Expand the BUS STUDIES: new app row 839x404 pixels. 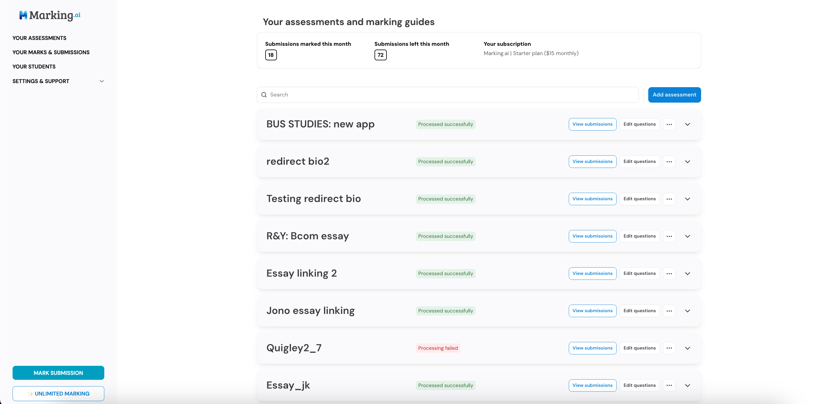(x=688, y=124)
